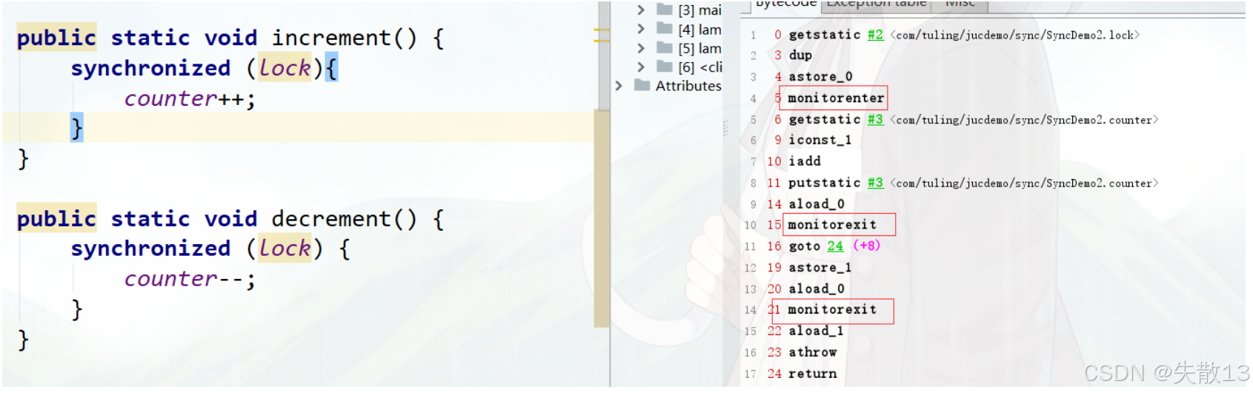
Task: Click the folder icon beside Attributes
Action: 642,86
